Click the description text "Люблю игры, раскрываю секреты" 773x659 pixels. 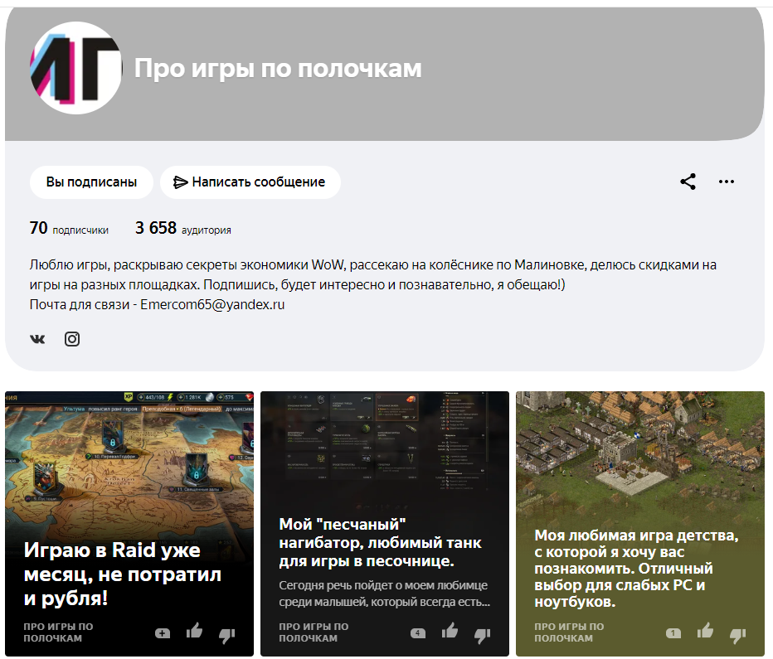[x=372, y=275]
